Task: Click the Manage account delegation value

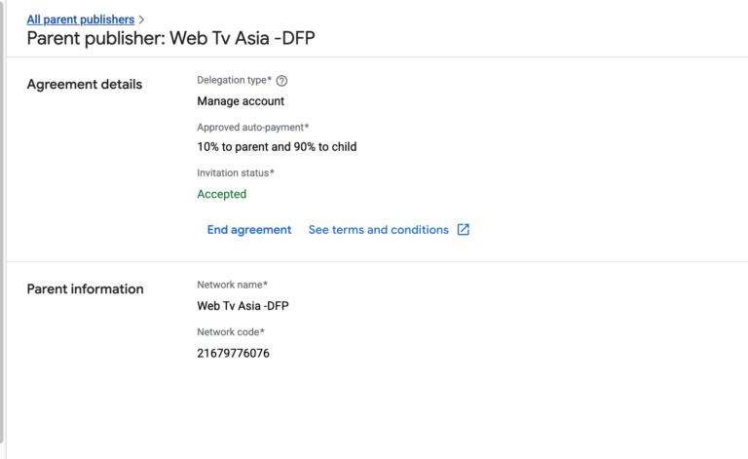Action: [241, 101]
